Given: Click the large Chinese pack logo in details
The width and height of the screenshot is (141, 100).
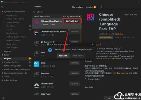Looking at the screenshot, I should 90,17.
